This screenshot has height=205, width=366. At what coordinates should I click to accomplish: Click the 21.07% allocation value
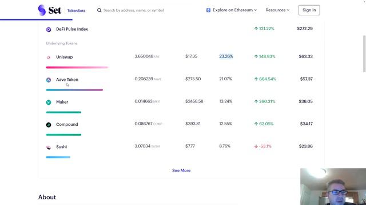225,79
